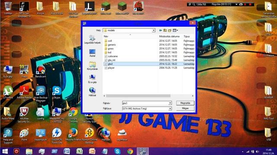
Task: Click the volume icon in system tray
Action: (x=258, y=152)
